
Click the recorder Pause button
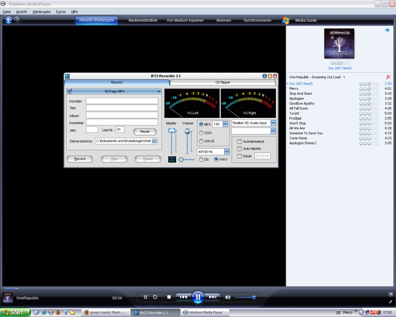[148, 159]
